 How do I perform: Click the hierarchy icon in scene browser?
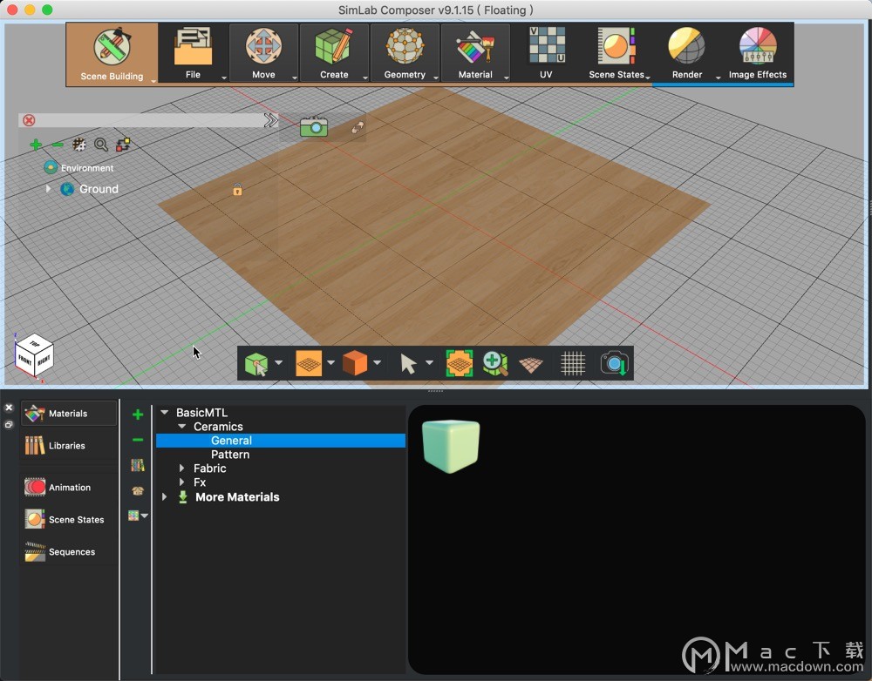[123, 145]
